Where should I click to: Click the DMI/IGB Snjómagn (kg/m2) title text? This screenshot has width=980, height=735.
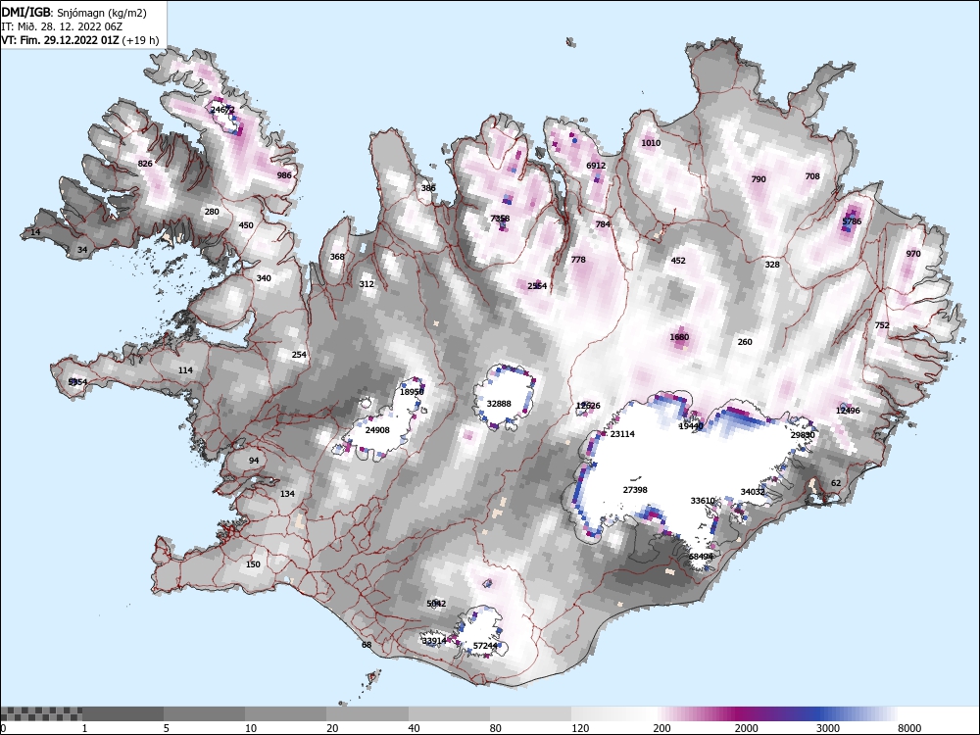click(x=73, y=13)
